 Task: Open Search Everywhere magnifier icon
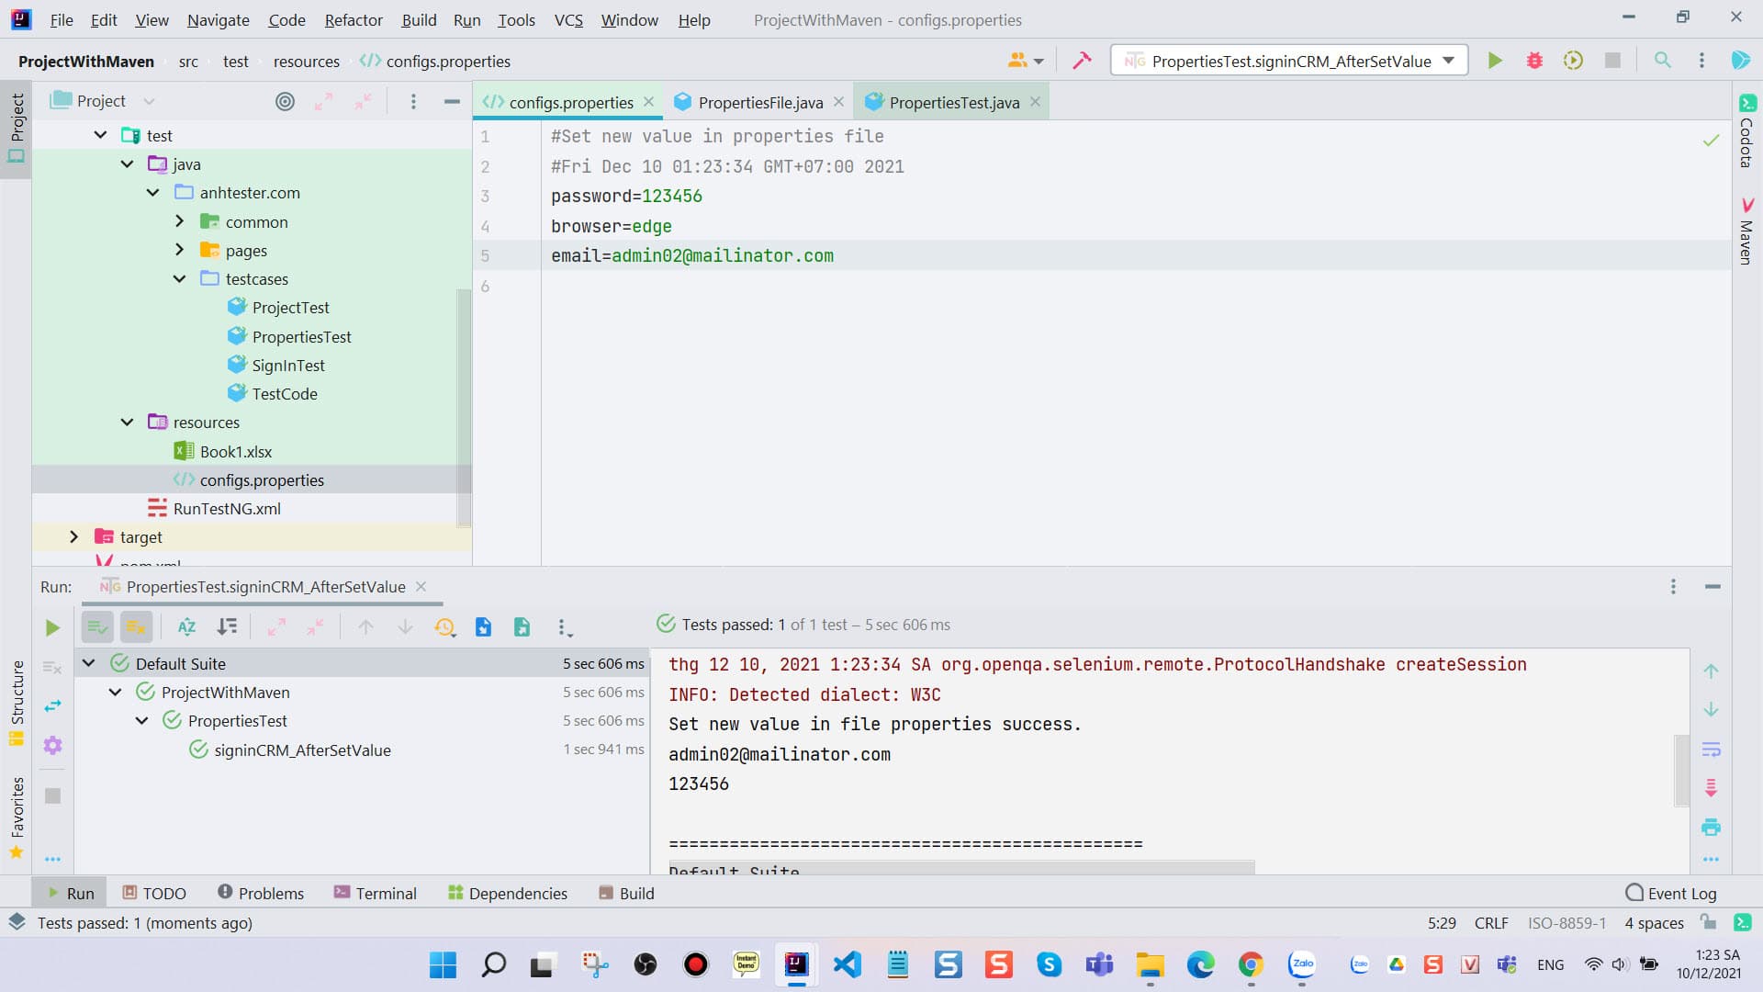(1662, 61)
